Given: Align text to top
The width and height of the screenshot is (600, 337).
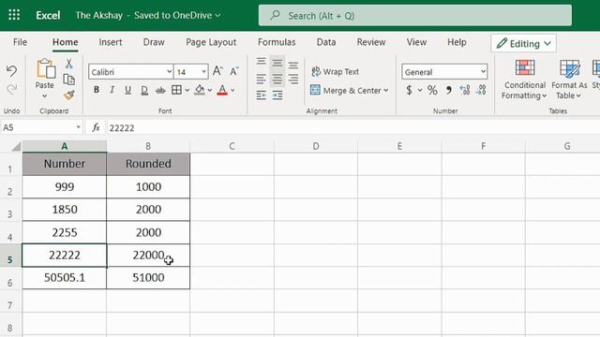Looking at the screenshot, I should (262, 62).
